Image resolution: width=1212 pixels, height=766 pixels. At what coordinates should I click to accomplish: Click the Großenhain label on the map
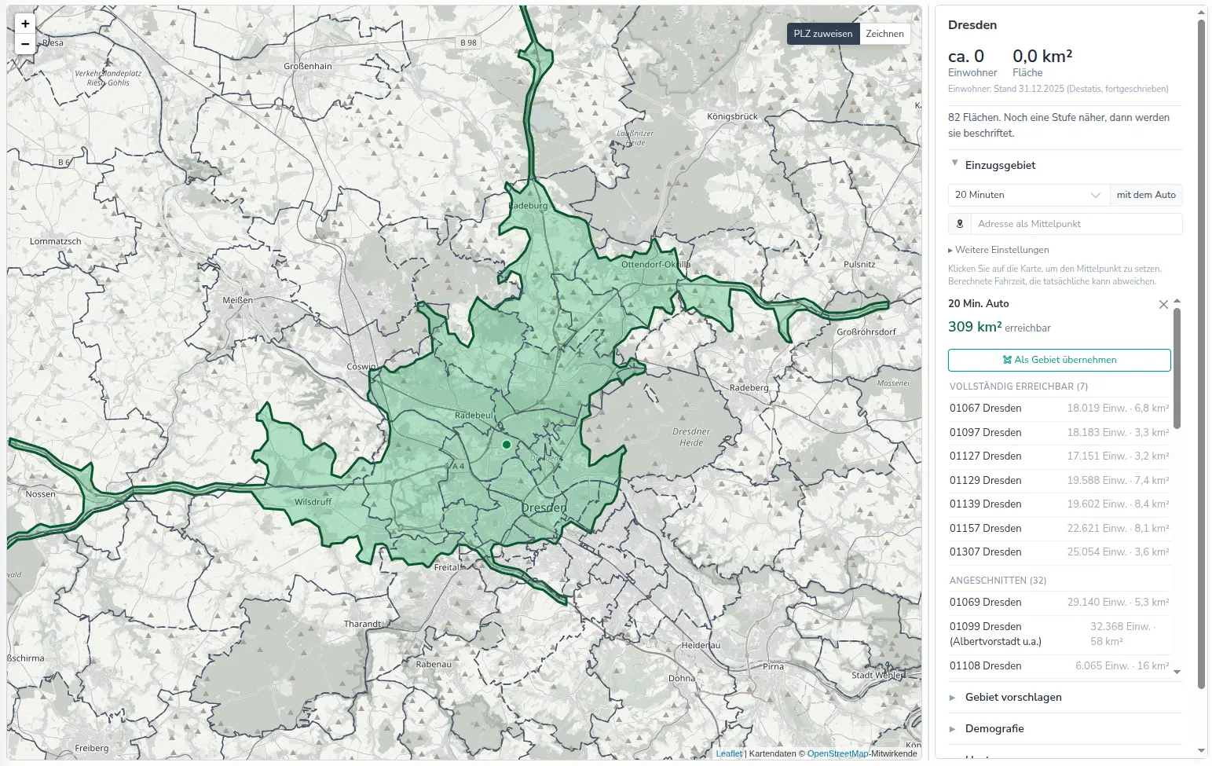[x=308, y=67]
